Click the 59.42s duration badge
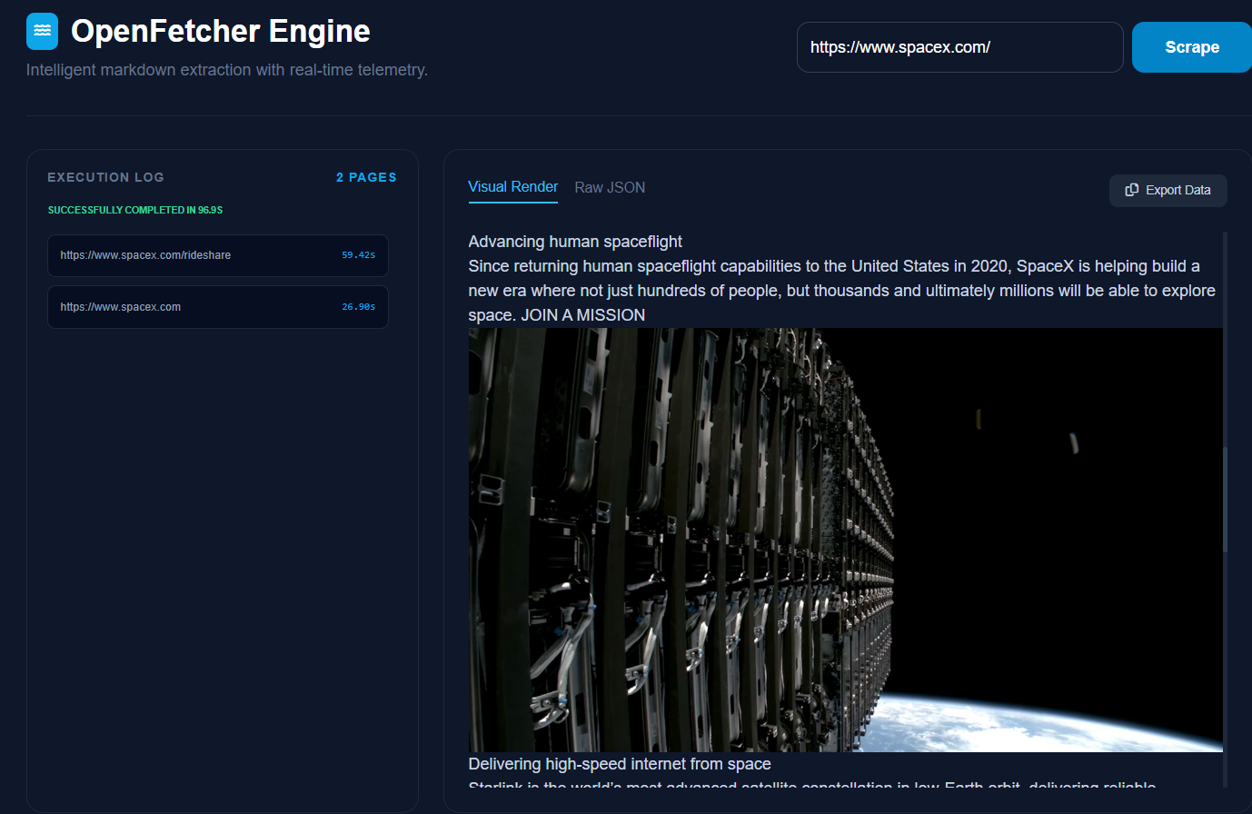Image resolution: width=1252 pixels, height=814 pixels. click(358, 255)
